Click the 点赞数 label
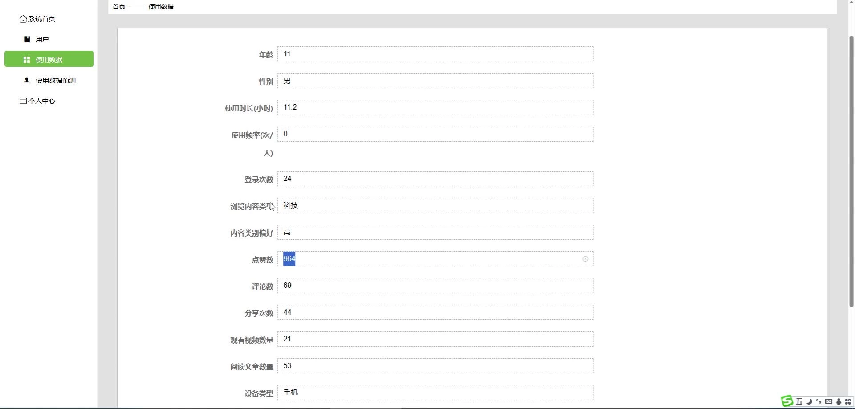 (262, 260)
